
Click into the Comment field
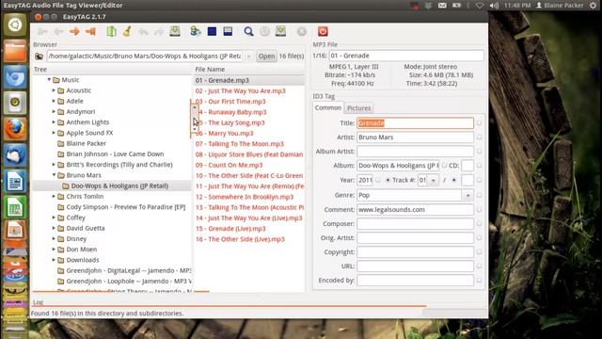coord(415,209)
